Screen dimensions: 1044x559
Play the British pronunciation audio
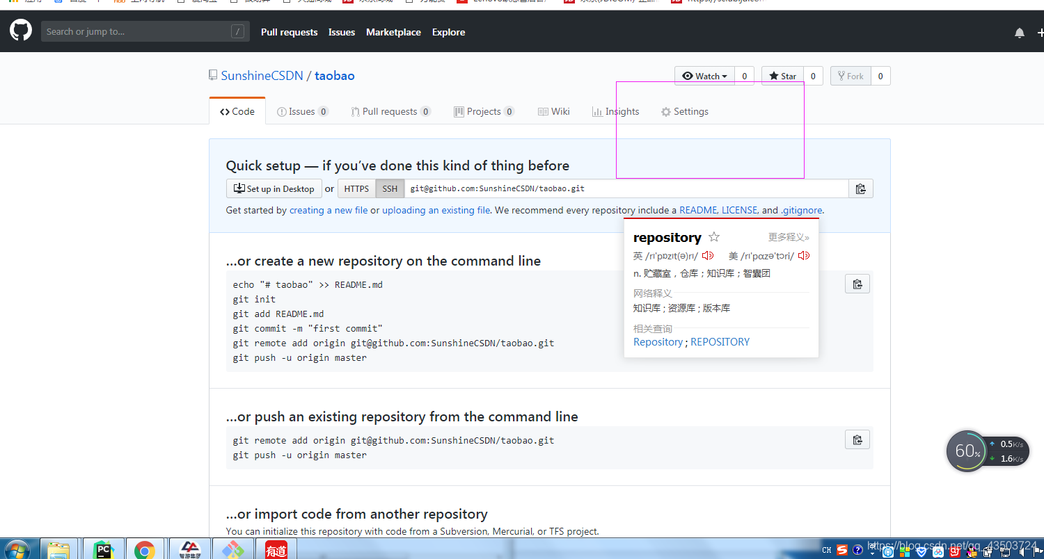(x=708, y=256)
